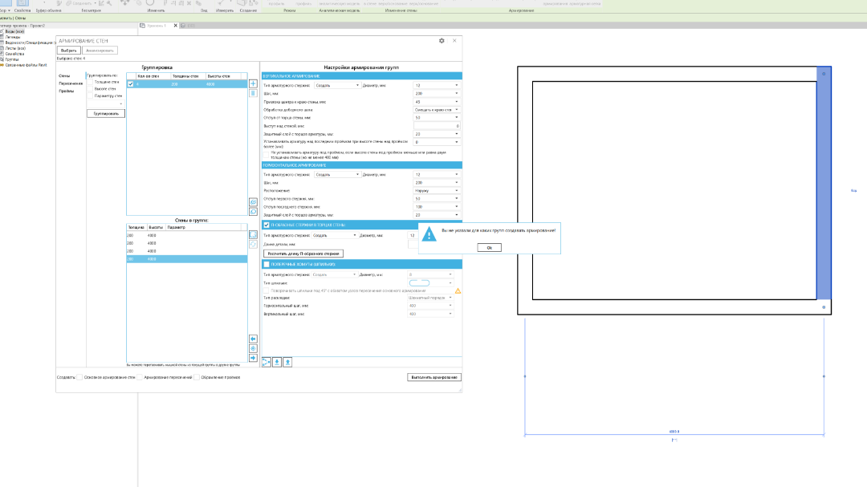Click the 'Анализировать' button
867x487 pixels.
[100, 51]
